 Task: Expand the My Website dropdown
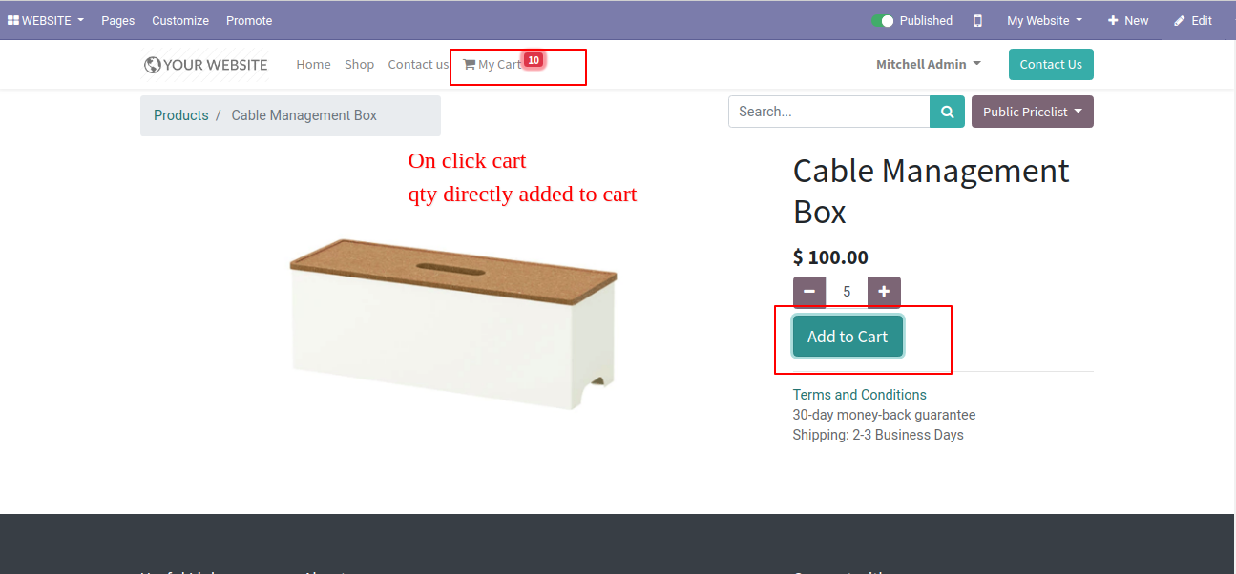(x=1044, y=20)
